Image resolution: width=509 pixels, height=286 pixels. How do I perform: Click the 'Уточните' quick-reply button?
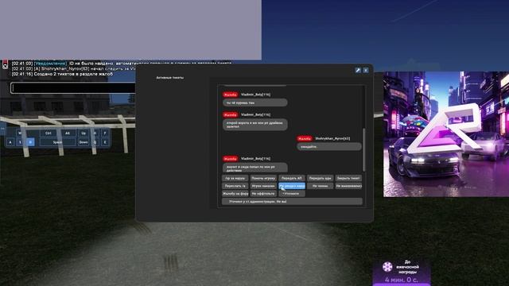click(x=292, y=194)
